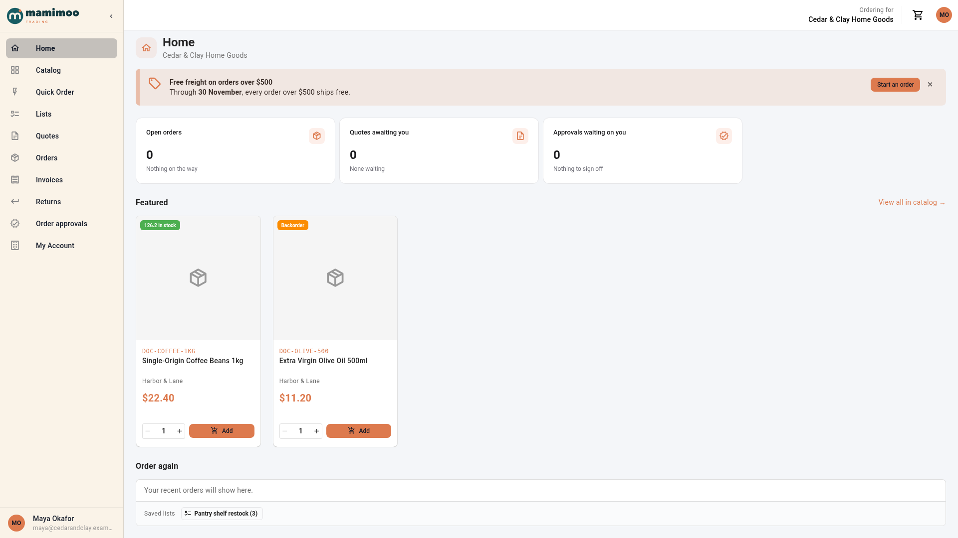Open the Pantry shelf restock saved list
Image resolution: width=958 pixels, height=538 pixels.
[222, 514]
